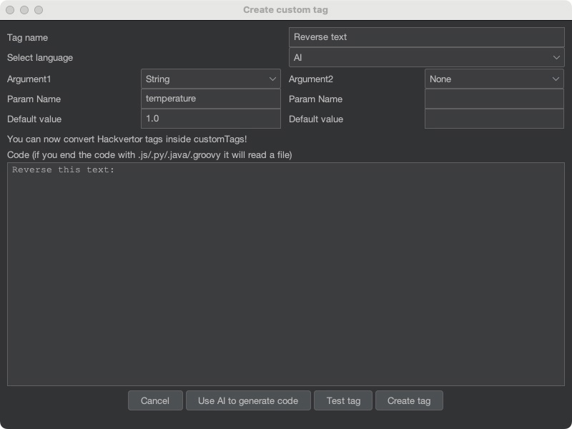Click the empty Param Name field under Argument2
The width and height of the screenshot is (572, 429).
[x=494, y=99]
